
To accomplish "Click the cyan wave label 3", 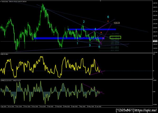I will click(x=90, y=45).
